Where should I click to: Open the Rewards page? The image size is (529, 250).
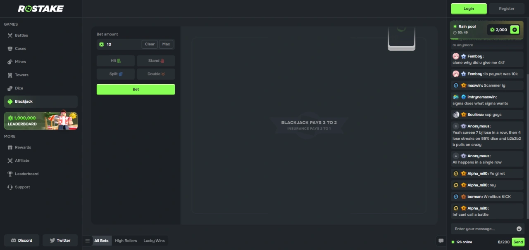(41, 147)
